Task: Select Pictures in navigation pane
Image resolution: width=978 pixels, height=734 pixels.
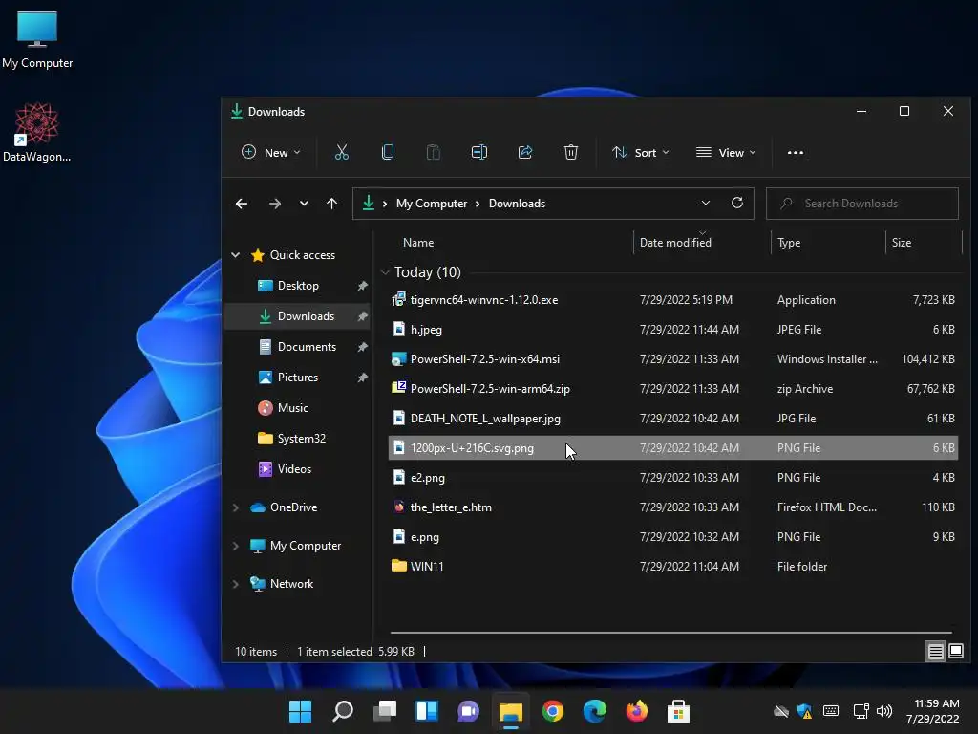Action: [298, 377]
